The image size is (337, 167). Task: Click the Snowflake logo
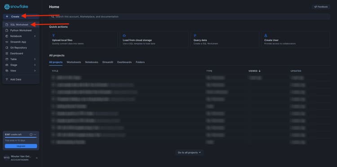pyautogui.click(x=16, y=7)
